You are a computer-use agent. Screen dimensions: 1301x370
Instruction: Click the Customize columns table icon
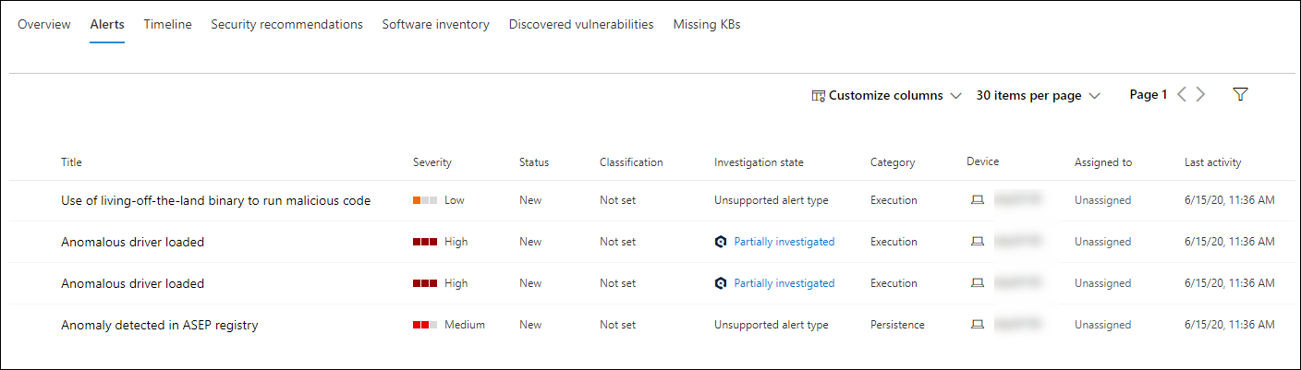[x=818, y=96]
